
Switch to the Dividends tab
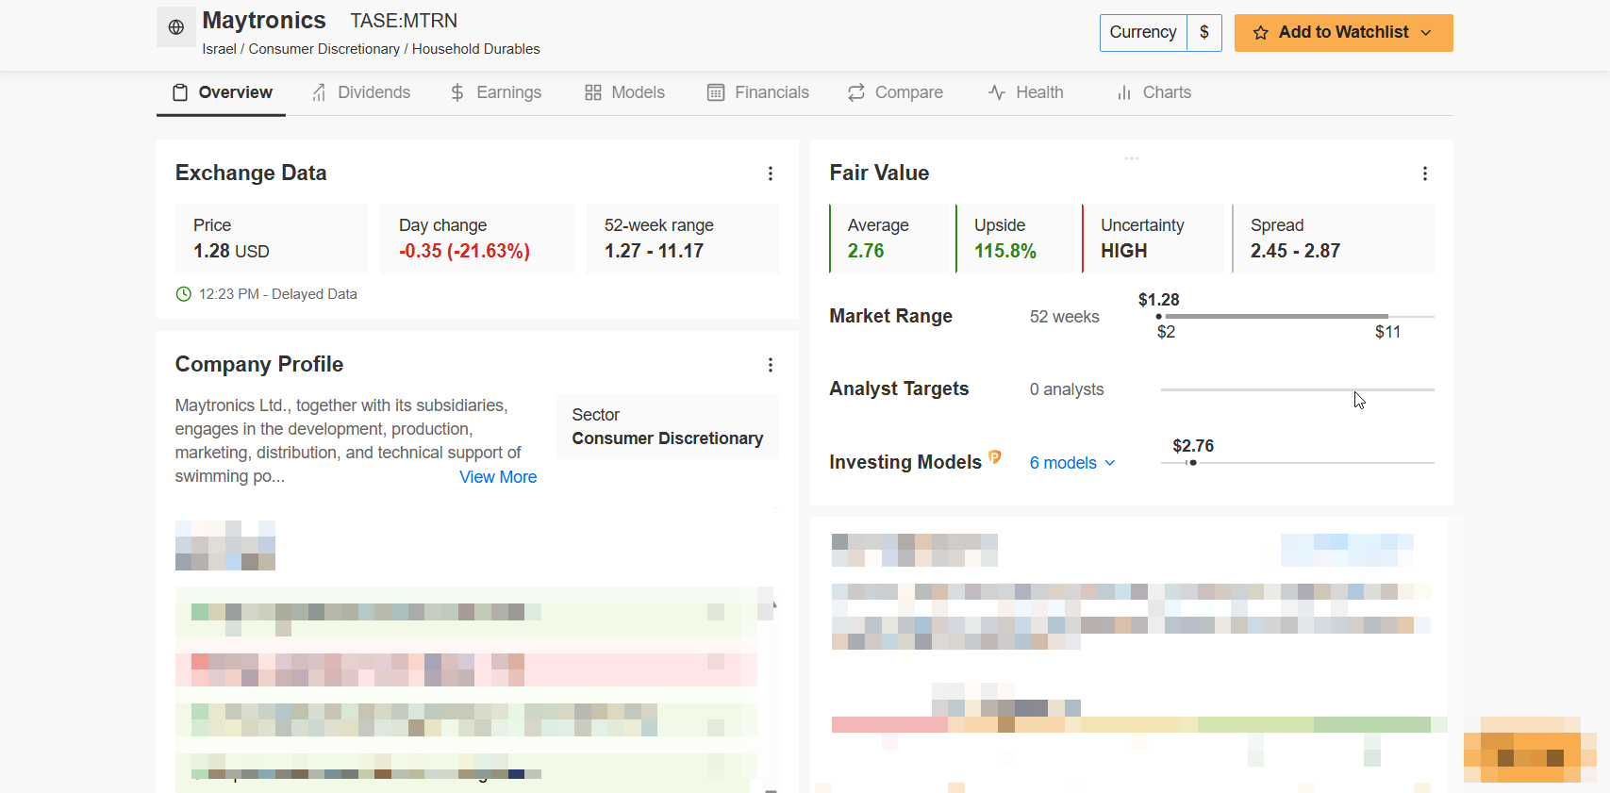[x=361, y=92]
